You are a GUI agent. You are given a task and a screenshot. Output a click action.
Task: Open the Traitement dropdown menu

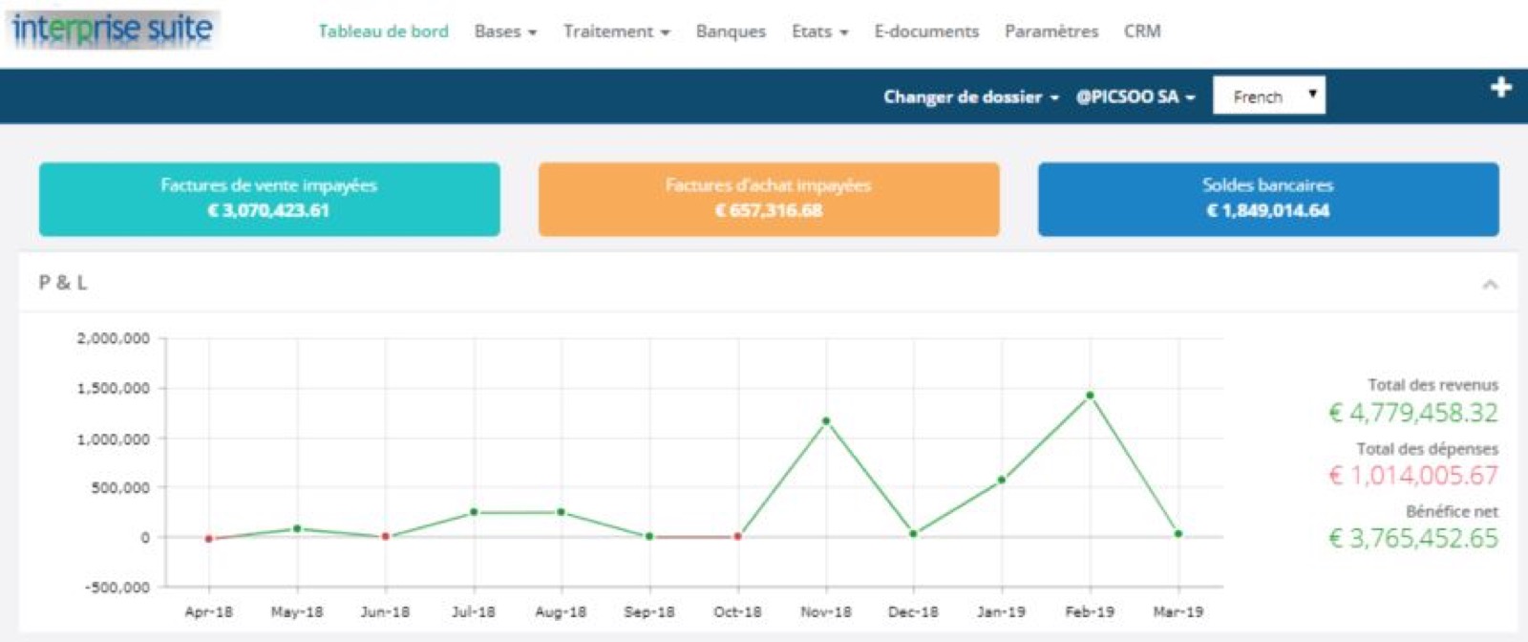(x=616, y=32)
